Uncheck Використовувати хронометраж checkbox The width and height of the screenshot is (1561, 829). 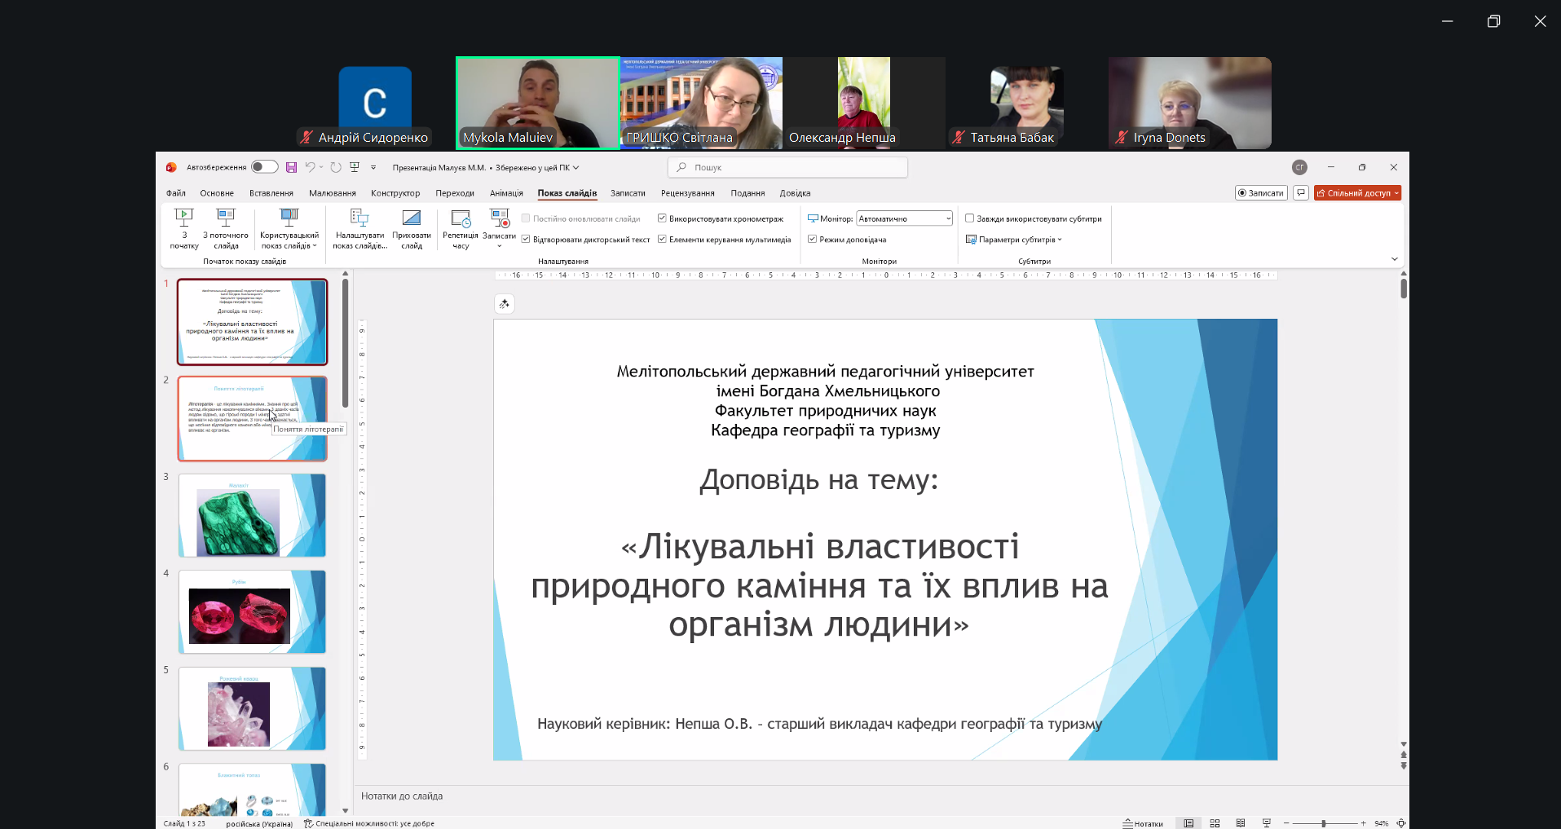coord(662,218)
